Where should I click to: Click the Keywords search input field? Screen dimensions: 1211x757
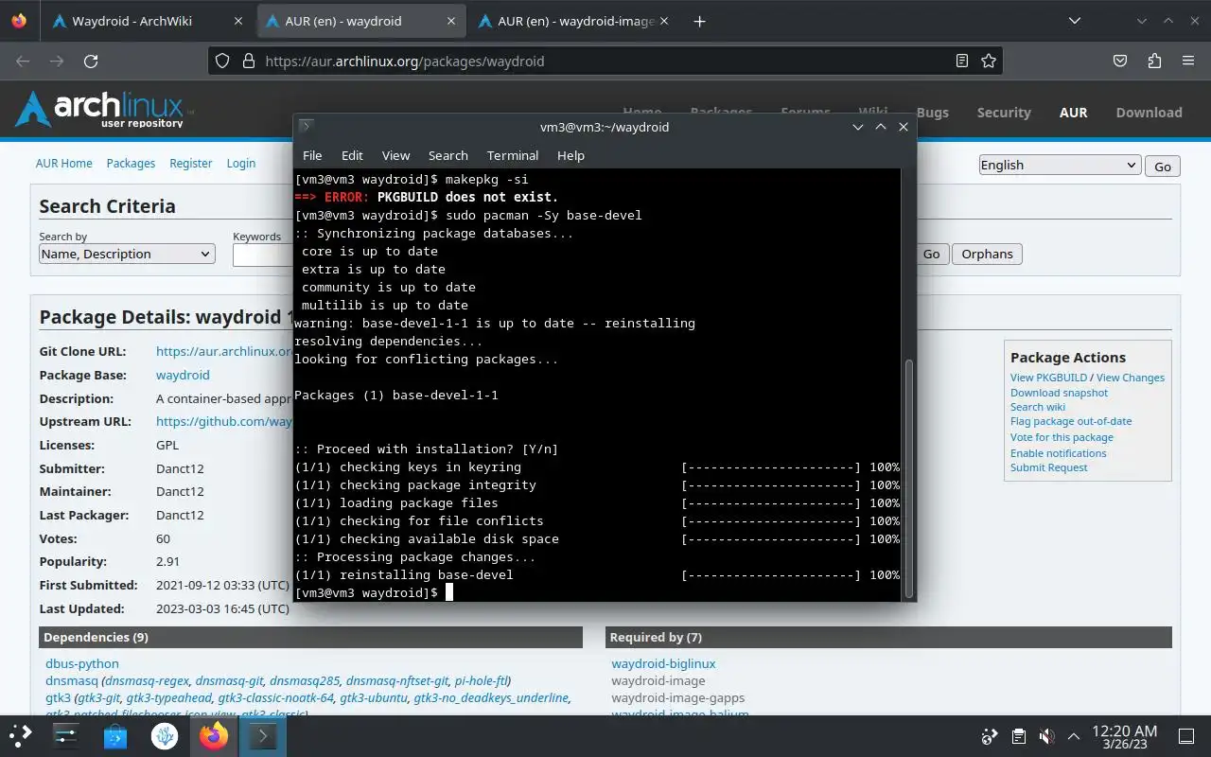pos(263,255)
